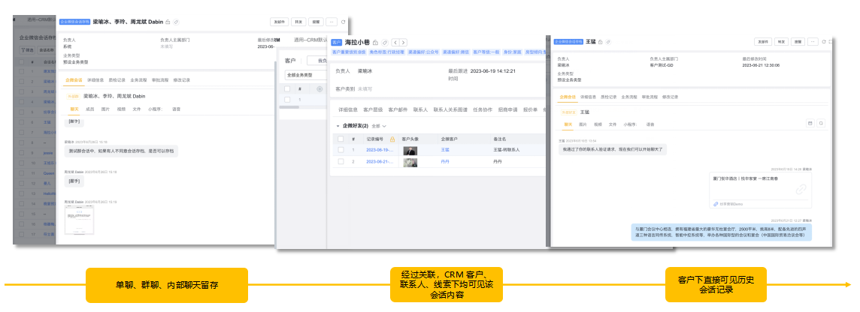Click the lock icon in 记录编号 column header
The height and width of the screenshot is (312, 860).
click(392, 139)
